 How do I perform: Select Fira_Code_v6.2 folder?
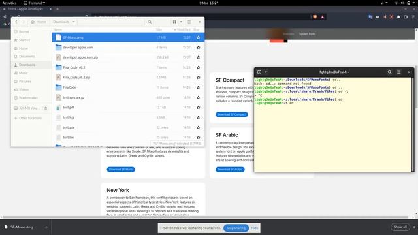point(128,67)
